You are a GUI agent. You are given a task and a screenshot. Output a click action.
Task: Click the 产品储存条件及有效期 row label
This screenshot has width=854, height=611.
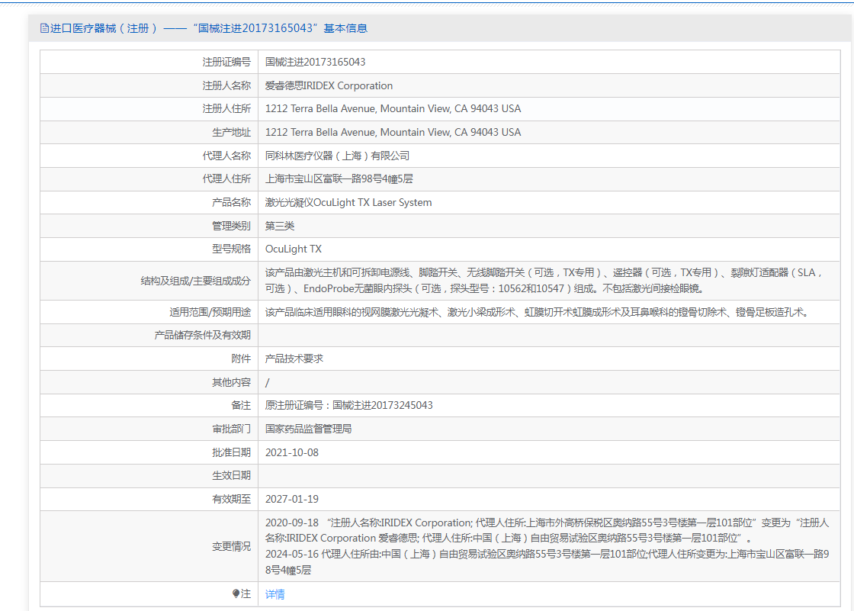coord(203,335)
